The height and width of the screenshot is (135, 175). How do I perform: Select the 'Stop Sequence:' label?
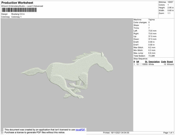tap(141, 59)
